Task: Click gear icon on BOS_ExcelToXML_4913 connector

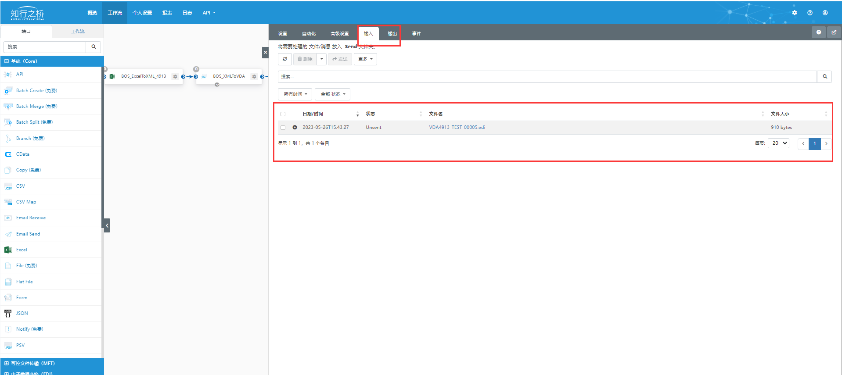Action: coord(175,77)
